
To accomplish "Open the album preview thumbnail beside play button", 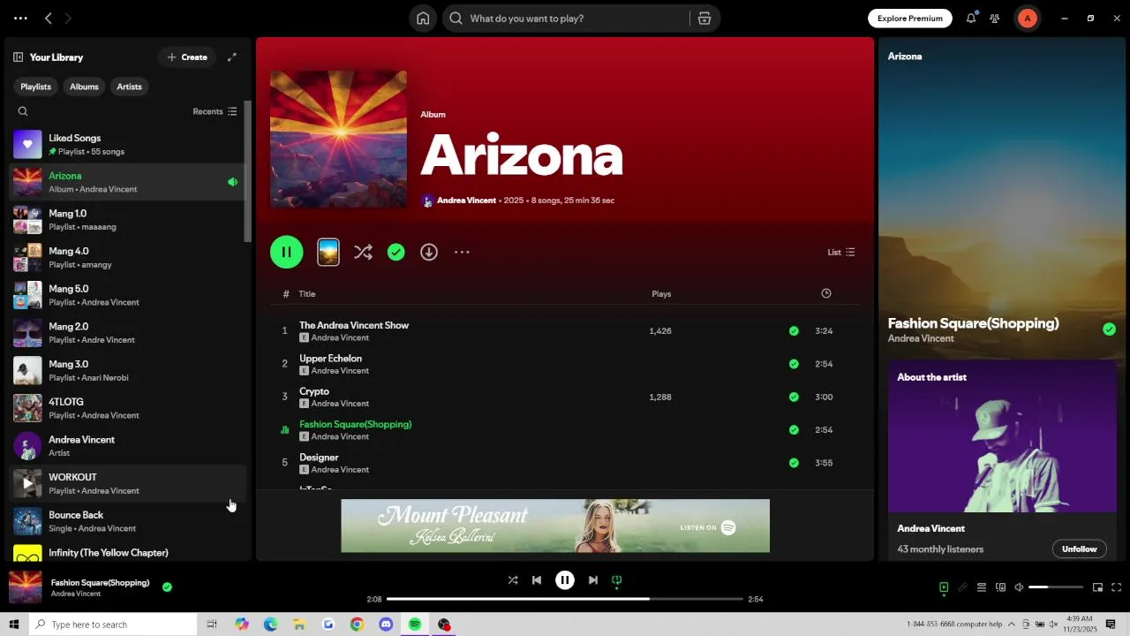I will click(328, 253).
